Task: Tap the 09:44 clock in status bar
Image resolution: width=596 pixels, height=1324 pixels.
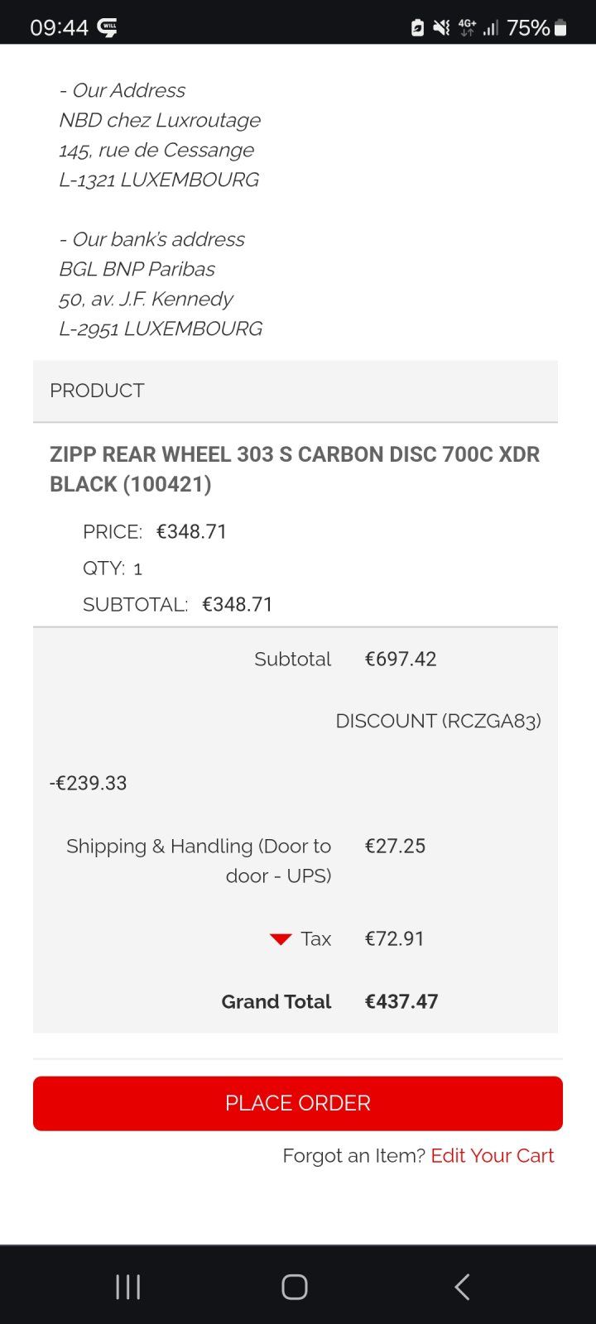Action: (x=59, y=28)
